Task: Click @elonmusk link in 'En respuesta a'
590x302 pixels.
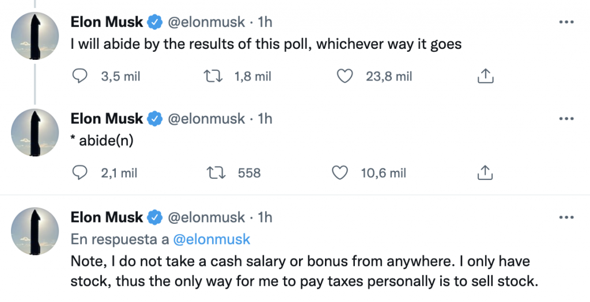Action: pos(212,239)
